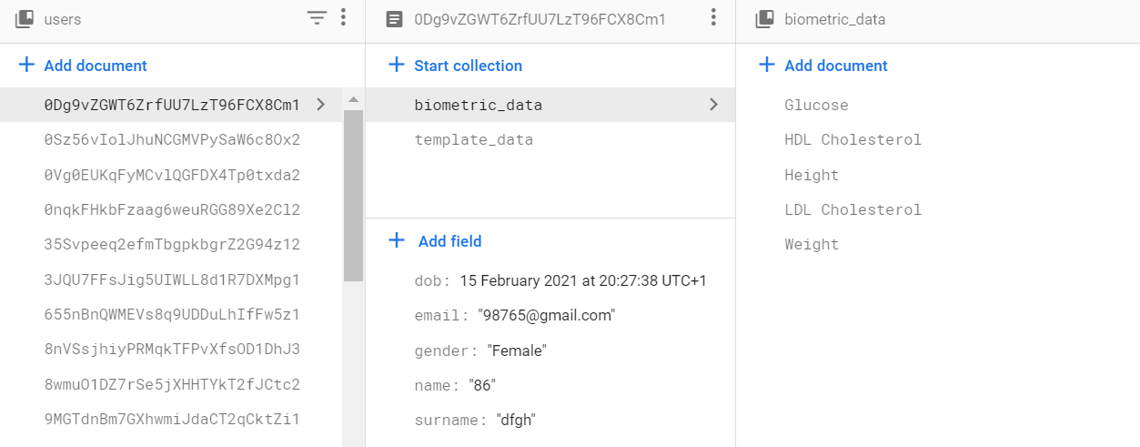
Task: Click the document icon in header
Action: coord(394,19)
